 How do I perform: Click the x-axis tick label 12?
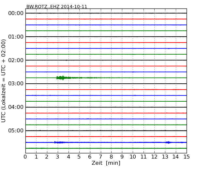[x=154, y=157]
